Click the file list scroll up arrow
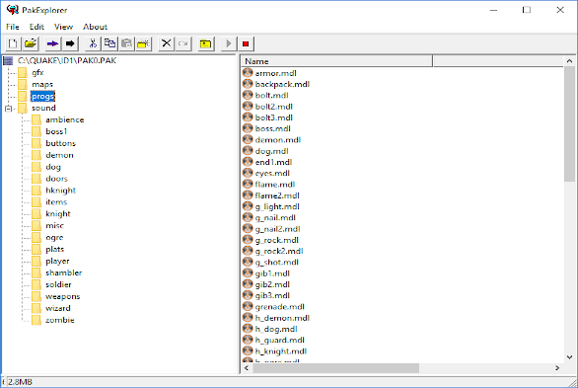 (569, 61)
